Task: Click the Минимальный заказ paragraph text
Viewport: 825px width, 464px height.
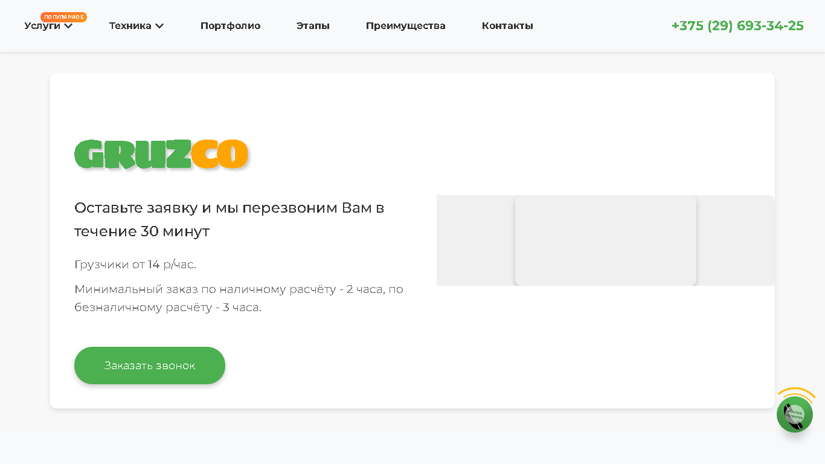Action: pyautogui.click(x=239, y=298)
